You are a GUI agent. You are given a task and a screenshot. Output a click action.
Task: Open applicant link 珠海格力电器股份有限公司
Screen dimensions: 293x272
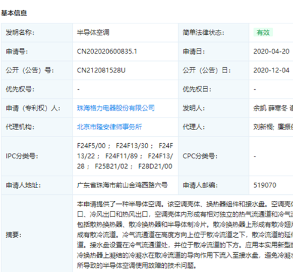click(x=115, y=108)
